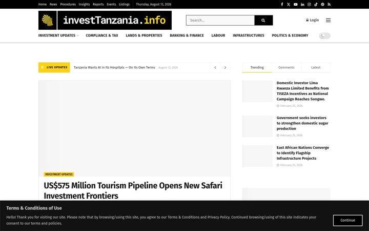Open the X (Twitter) social icon
The image size is (369, 231).
[289, 4]
